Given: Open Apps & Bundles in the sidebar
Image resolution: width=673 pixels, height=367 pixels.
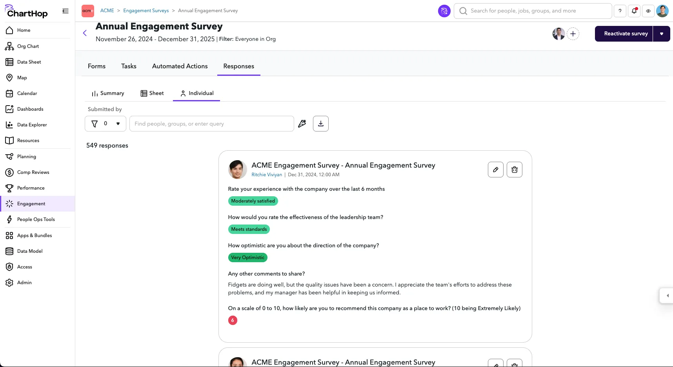Looking at the screenshot, I should point(38,236).
